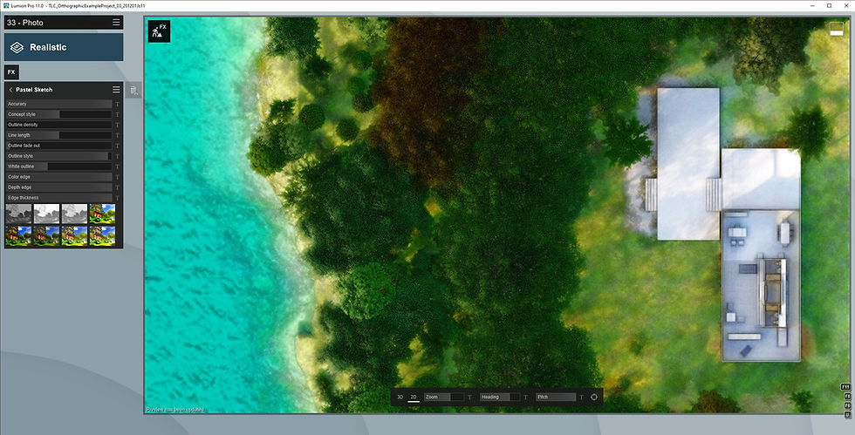This screenshot has width=855, height=435.
Task: Click the FX icon in the preview corner
Action: coord(159,31)
